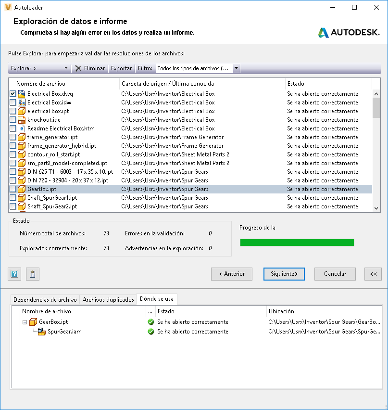Enable the frame_generator.ipt checkbox
The width and height of the screenshot is (388, 410).
pos(13,137)
